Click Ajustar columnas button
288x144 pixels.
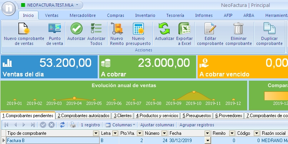click(157, 125)
